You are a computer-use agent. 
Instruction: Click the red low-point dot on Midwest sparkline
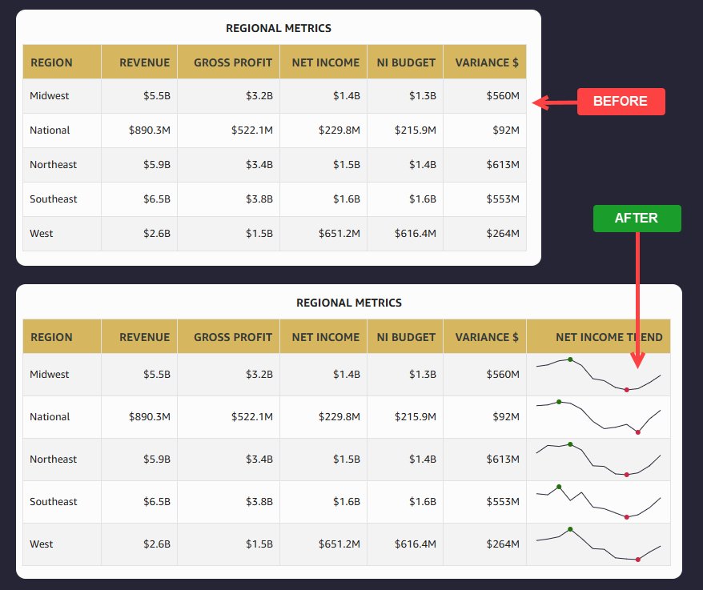[626, 390]
